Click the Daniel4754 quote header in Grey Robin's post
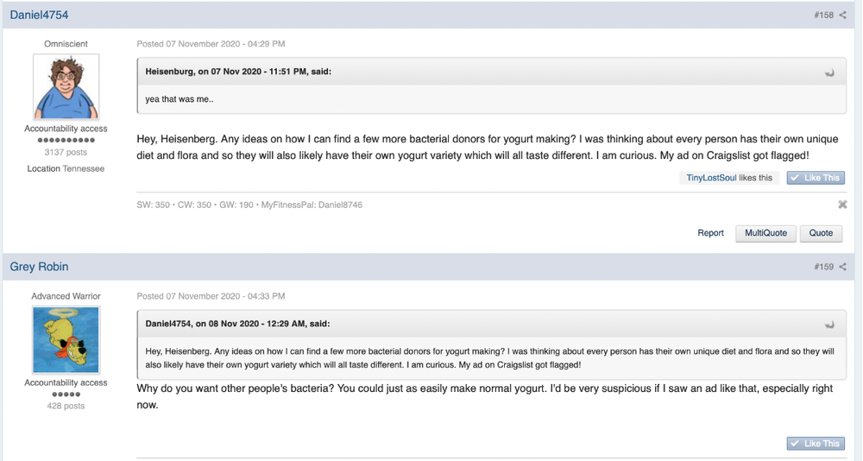Screen dimensions: 863x461 click(x=238, y=324)
